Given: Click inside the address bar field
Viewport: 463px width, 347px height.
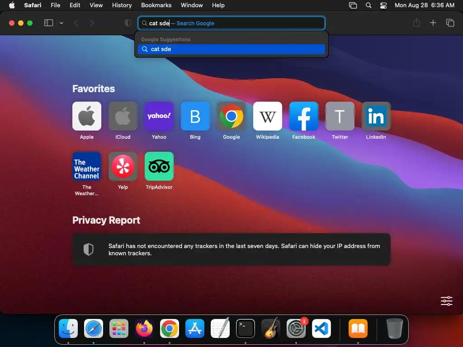Looking at the screenshot, I should click(x=231, y=23).
